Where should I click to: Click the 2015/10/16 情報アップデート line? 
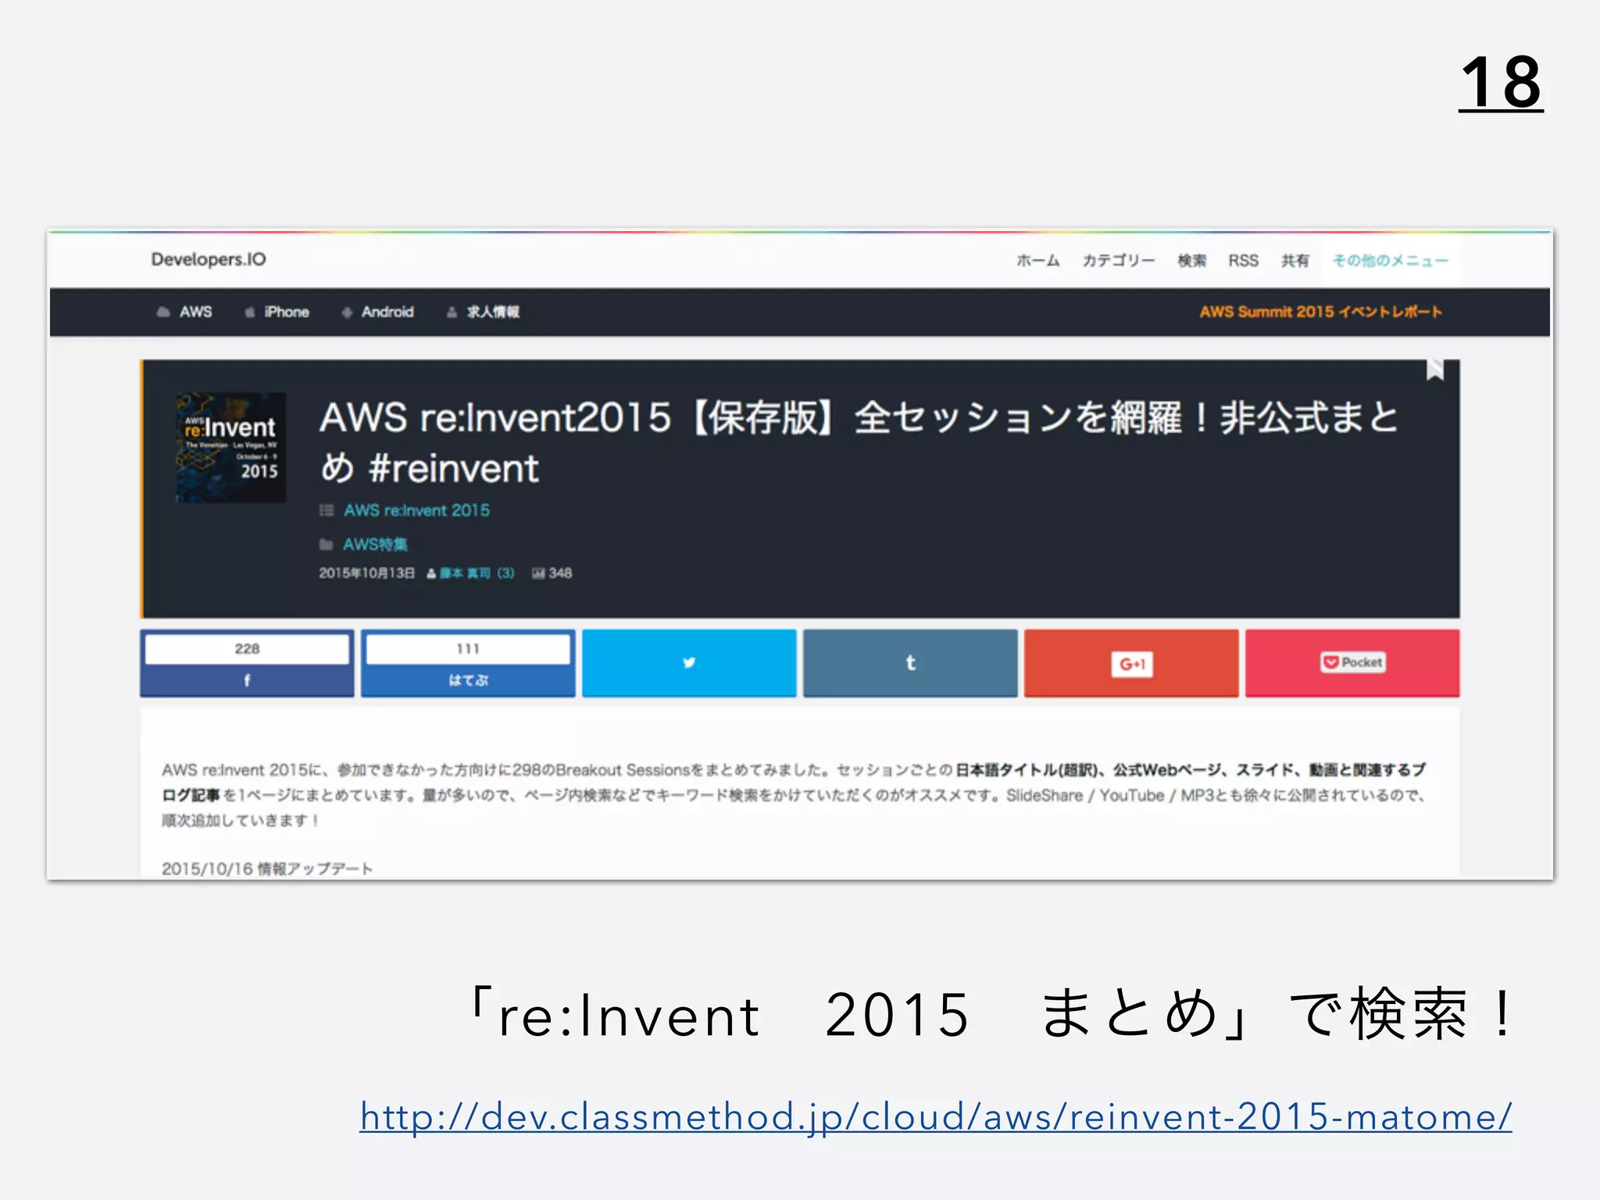pos(267,869)
